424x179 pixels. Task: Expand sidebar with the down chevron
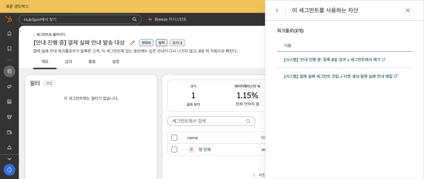(9, 159)
